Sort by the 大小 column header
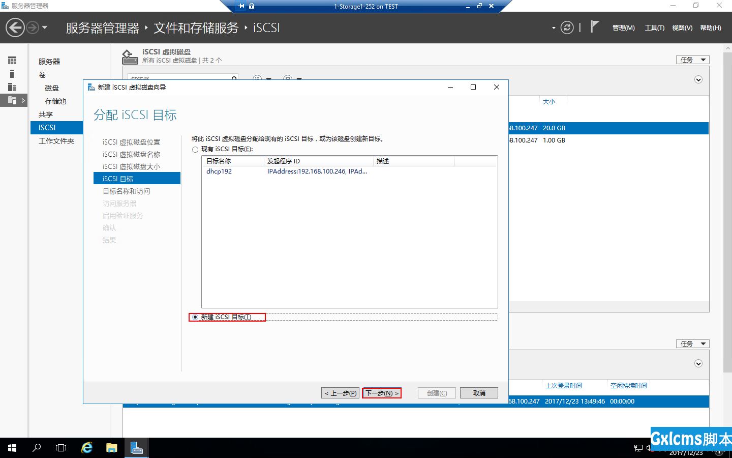 (549, 102)
